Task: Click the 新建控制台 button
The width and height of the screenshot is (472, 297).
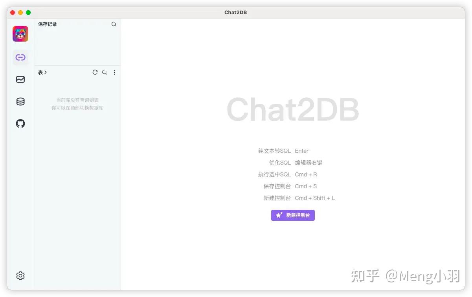Action: [x=293, y=215]
